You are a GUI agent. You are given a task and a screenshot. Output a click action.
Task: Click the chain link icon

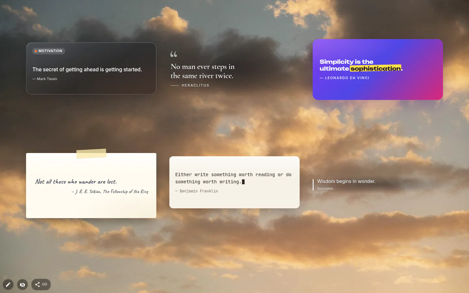click(45, 285)
